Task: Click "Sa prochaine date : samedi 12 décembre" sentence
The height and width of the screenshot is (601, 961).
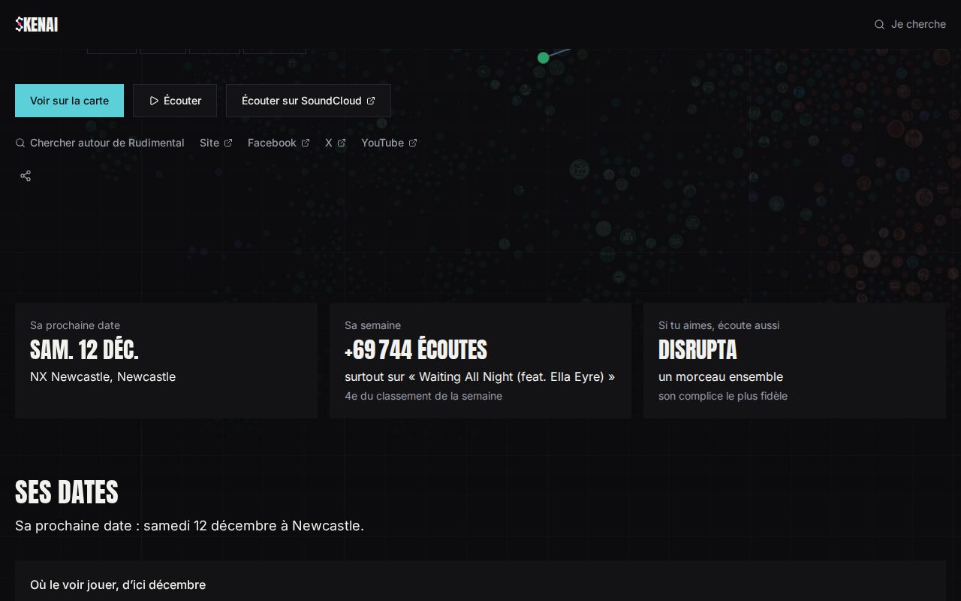Action: tap(189, 526)
